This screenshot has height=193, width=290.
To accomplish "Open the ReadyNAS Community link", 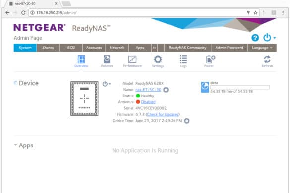I will pos(187,48).
